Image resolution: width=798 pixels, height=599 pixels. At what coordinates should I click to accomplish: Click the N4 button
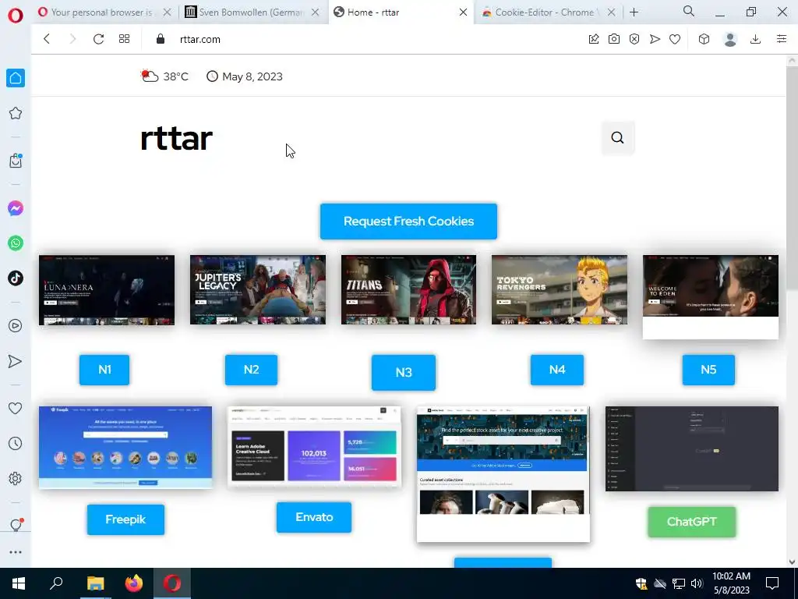click(557, 369)
